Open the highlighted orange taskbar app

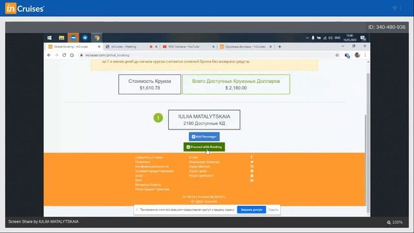[x=73, y=38]
